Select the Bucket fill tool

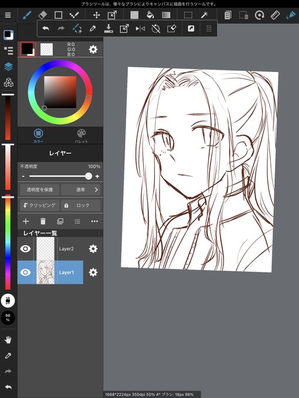(x=150, y=15)
